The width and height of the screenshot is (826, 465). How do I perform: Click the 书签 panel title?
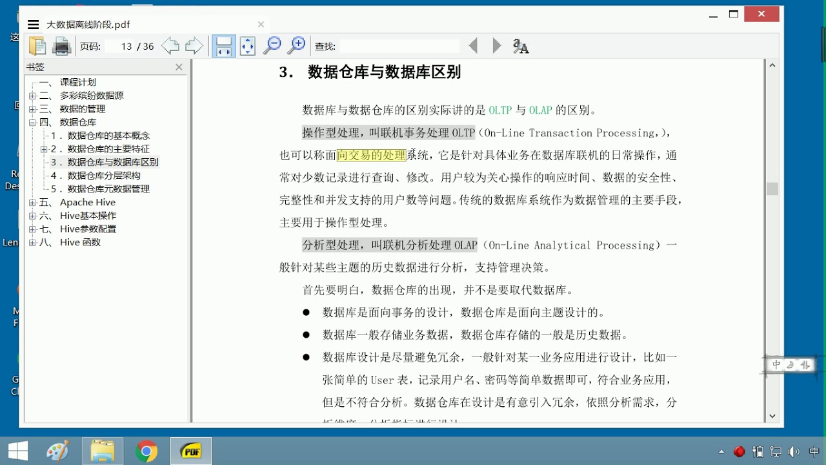point(35,67)
